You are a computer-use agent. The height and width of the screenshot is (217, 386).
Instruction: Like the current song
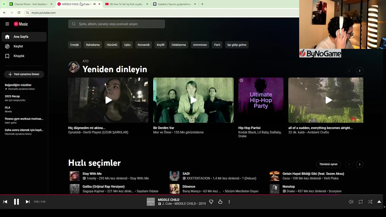click(220, 202)
